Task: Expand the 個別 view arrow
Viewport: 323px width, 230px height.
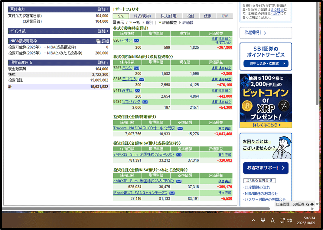Action: (x=143, y=22)
